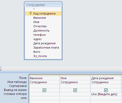
Task: Click the или cell under Фамилия
Action: click(44, 98)
